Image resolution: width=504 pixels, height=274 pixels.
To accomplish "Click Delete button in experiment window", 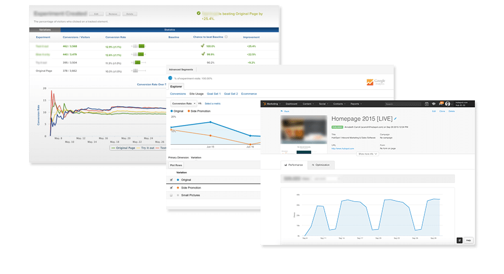I will (130, 14).
